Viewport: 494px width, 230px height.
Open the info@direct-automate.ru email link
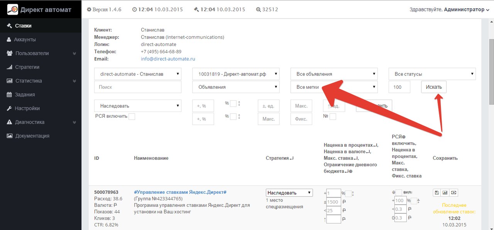(x=168, y=59)
